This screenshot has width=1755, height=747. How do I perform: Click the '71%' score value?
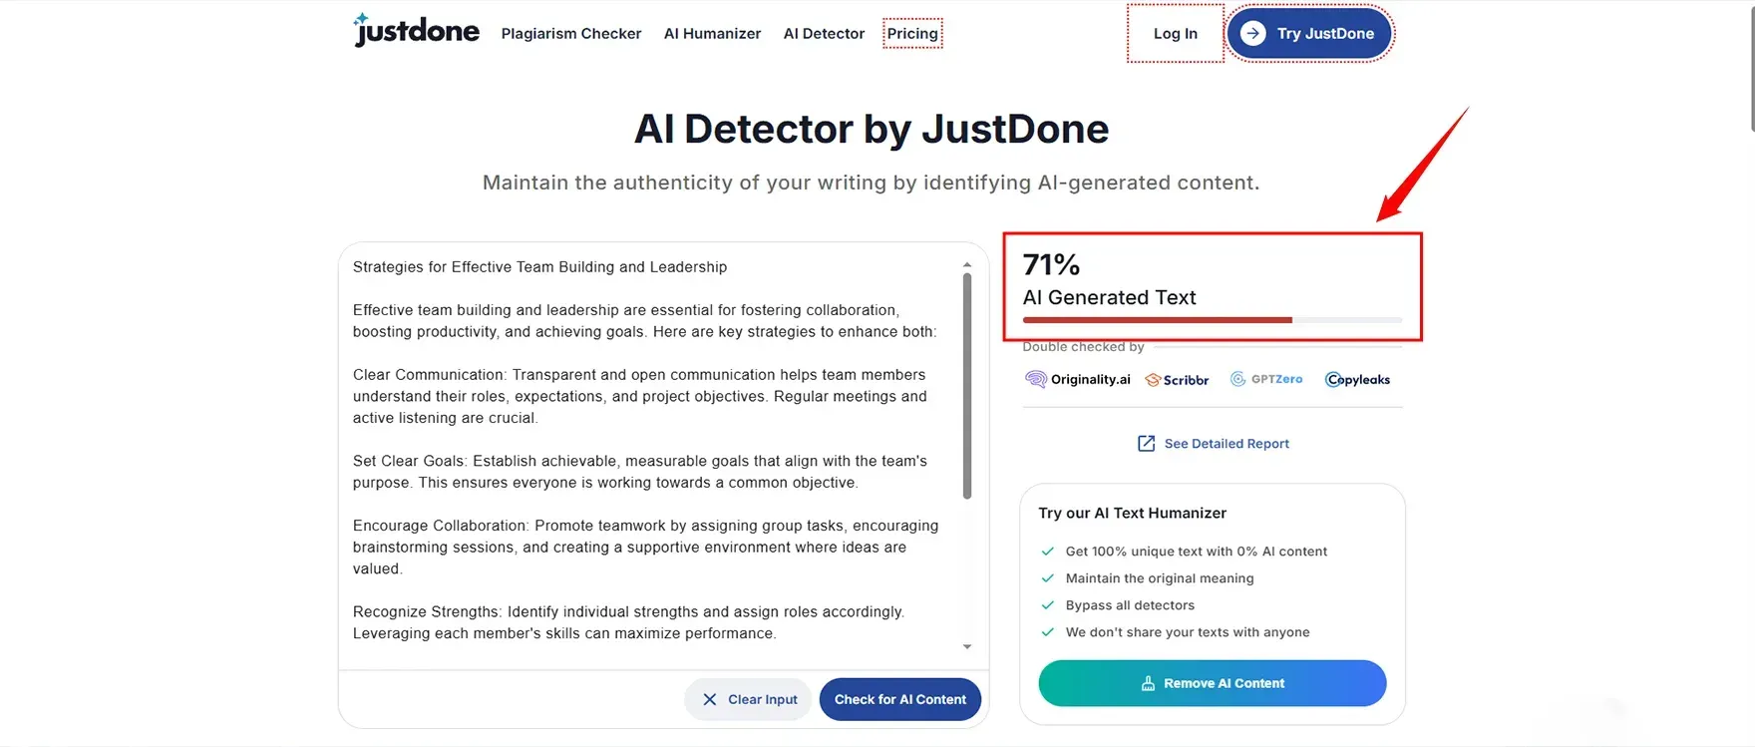1051,264
